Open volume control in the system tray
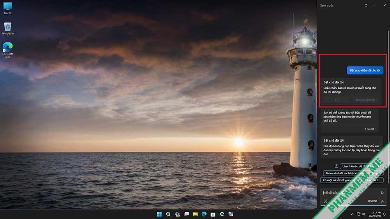The image size is (390, 219). (x=363, y=214)
